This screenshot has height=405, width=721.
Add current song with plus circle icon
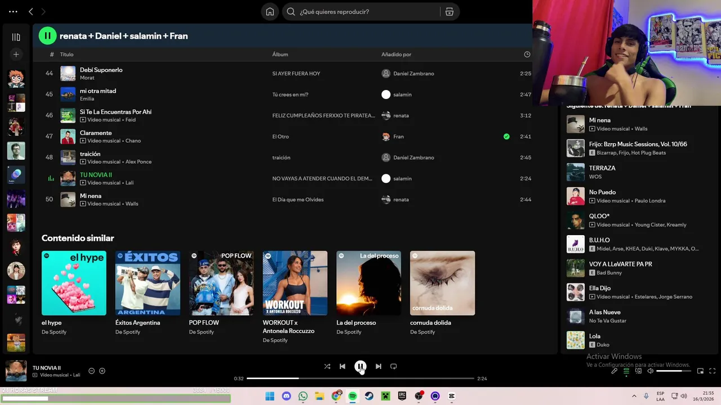(x=102, y=371)
